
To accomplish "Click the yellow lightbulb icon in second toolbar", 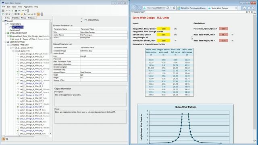I will (x=22, y=14).
